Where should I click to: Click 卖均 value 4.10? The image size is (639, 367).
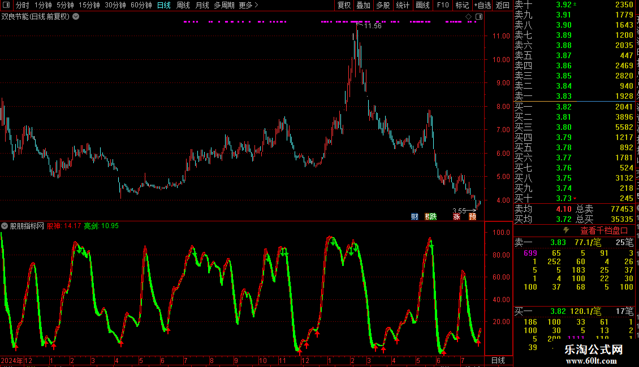[x=564, y=209]
